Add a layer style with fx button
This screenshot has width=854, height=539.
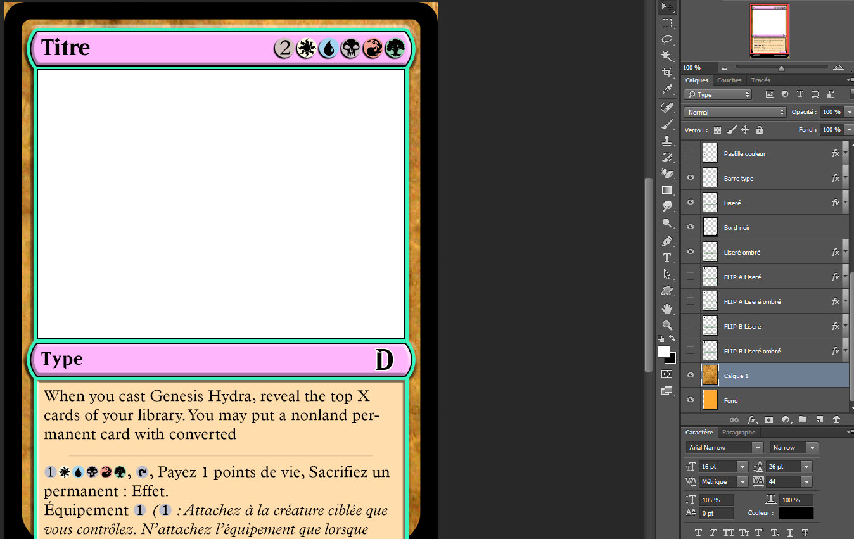point(751,419)
